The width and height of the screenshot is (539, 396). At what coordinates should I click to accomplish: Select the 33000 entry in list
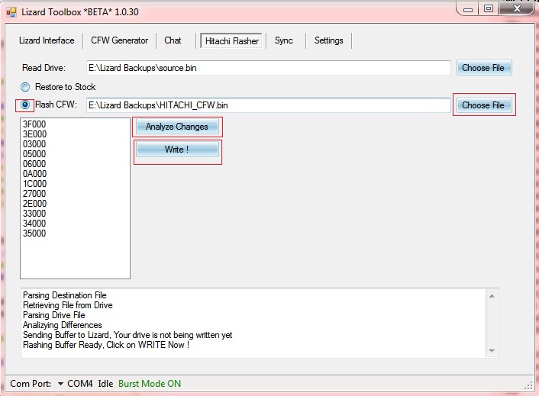tap(34, 214)
